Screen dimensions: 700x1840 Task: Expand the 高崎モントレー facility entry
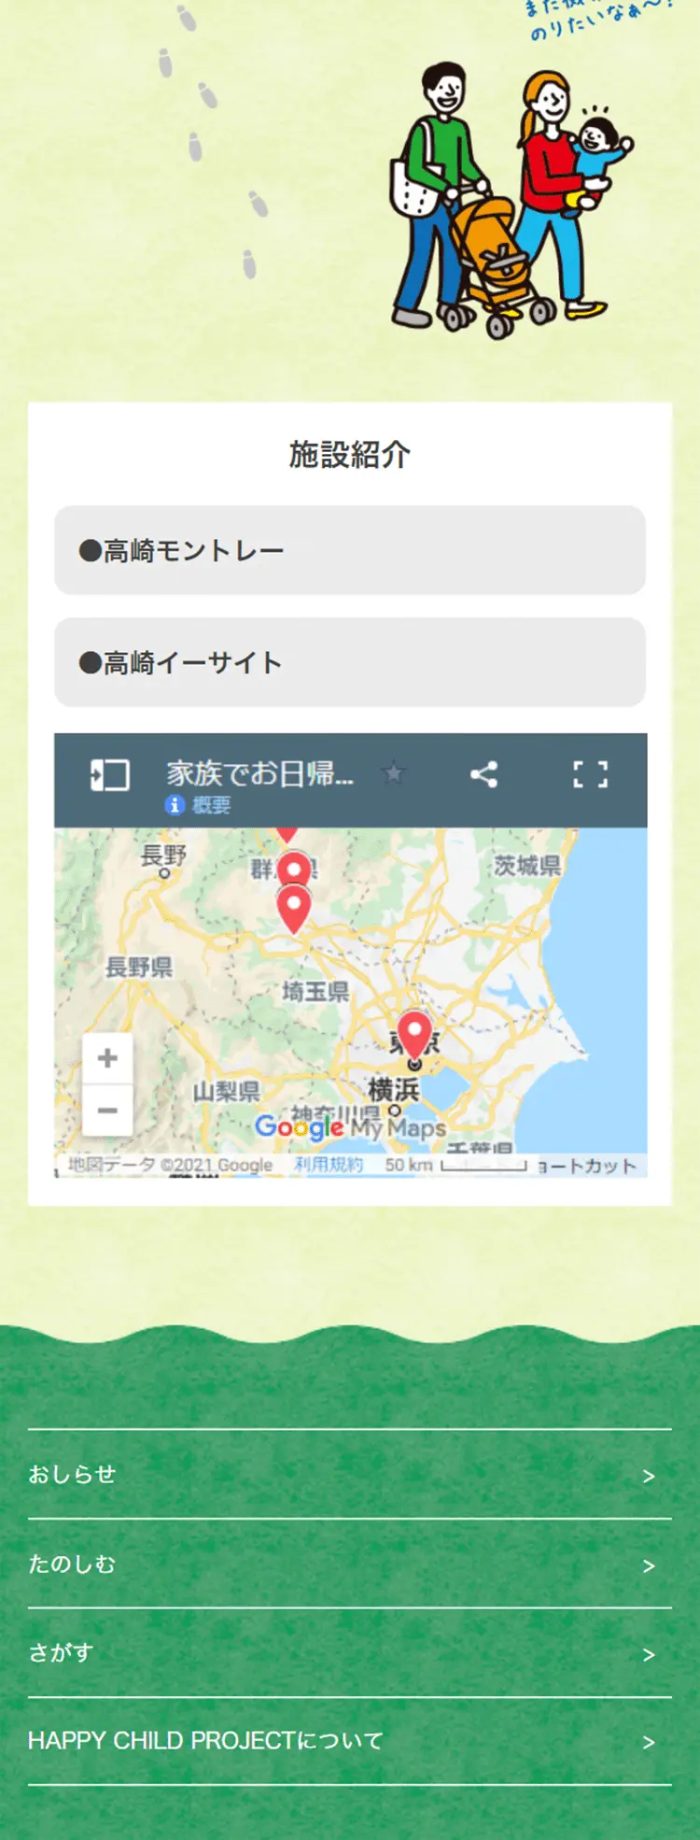tap(350, 550)
